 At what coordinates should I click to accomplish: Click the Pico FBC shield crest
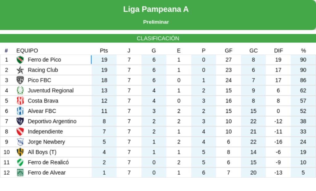tap(20, 80)
